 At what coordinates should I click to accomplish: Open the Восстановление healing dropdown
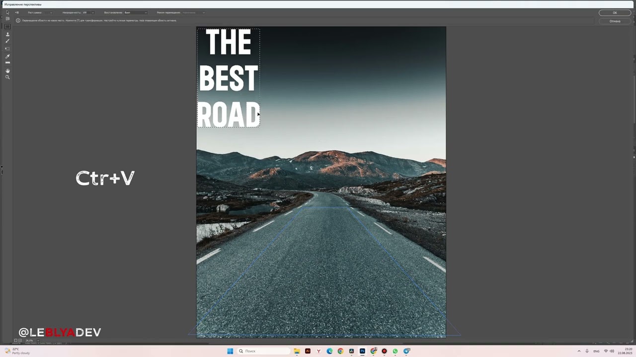tap(146, 12)
